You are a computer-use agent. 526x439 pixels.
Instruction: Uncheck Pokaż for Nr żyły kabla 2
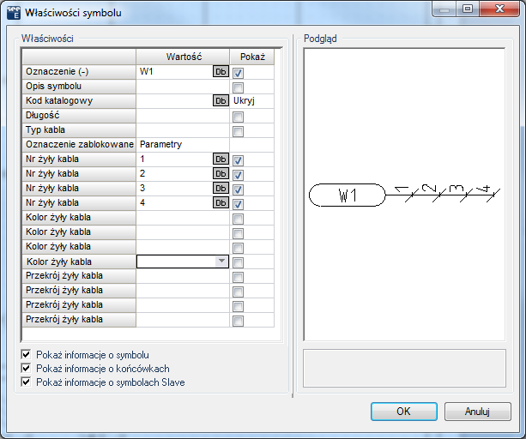click(239, 175)
